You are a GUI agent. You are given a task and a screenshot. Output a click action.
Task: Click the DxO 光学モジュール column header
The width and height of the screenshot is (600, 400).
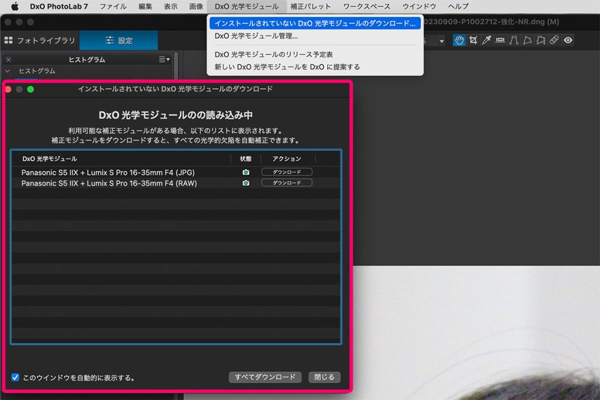(x=121, y=159)
